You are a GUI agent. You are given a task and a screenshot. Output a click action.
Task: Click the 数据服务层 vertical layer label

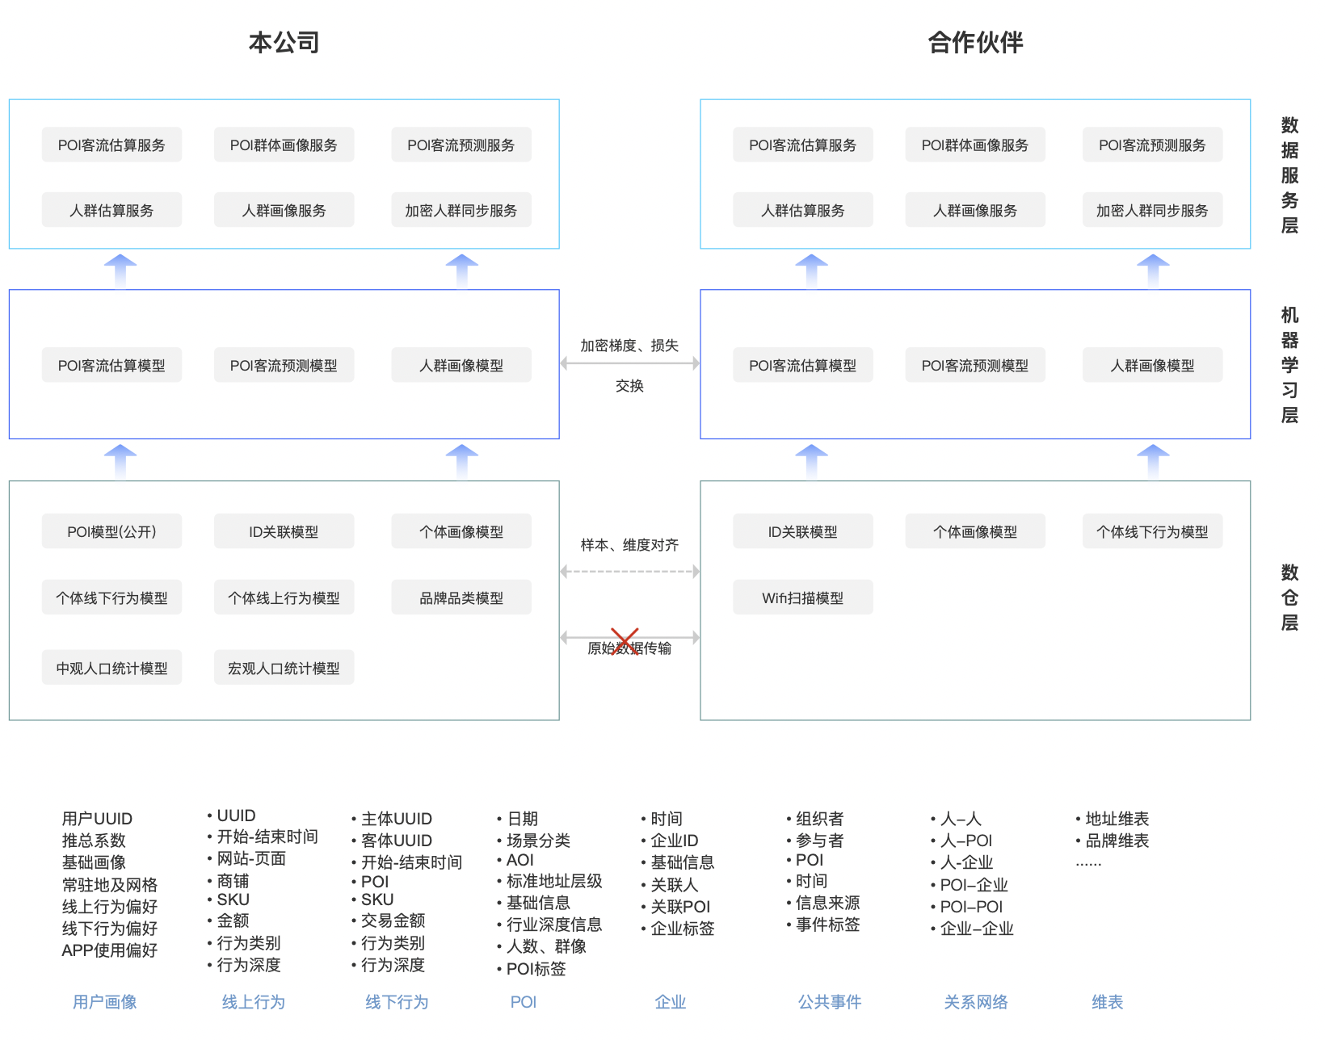(x=1289, y=175)
